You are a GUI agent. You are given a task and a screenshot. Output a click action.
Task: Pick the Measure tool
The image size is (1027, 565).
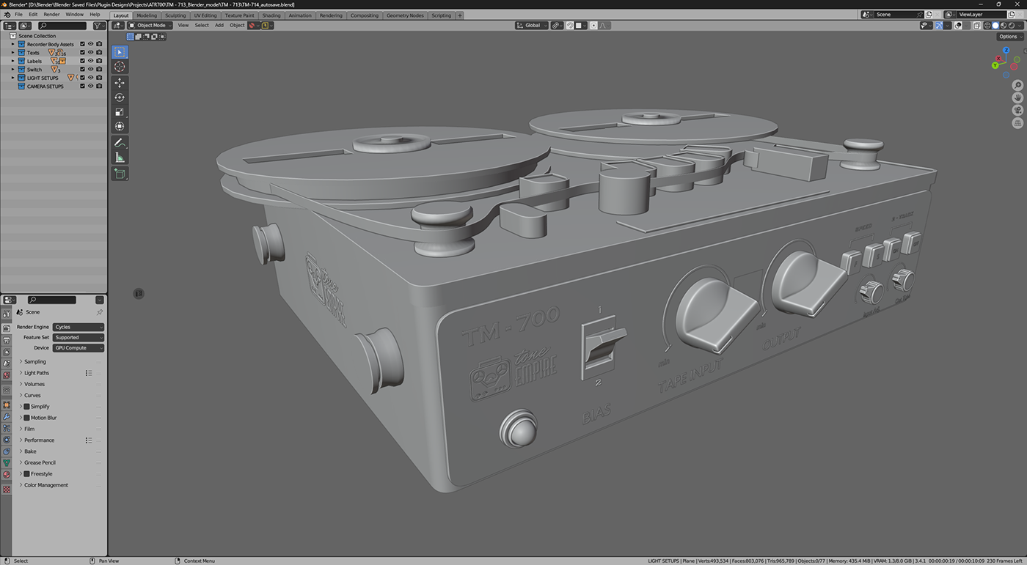pos(120,158)
